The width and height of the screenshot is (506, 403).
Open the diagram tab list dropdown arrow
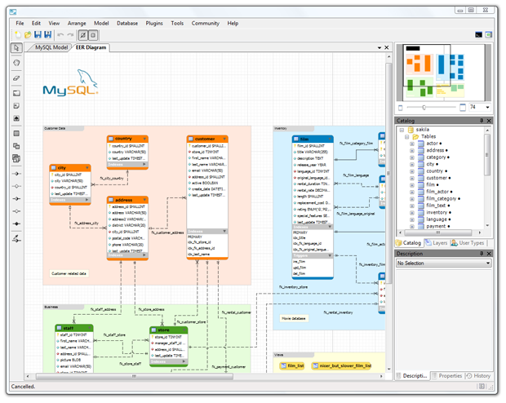(x=379, y=48)
